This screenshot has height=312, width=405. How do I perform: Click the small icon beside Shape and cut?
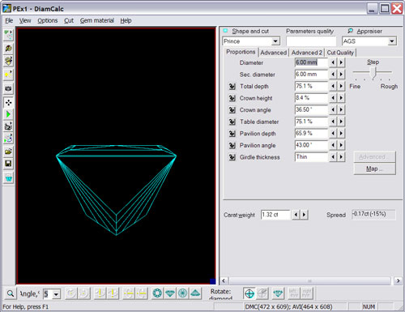225,31
